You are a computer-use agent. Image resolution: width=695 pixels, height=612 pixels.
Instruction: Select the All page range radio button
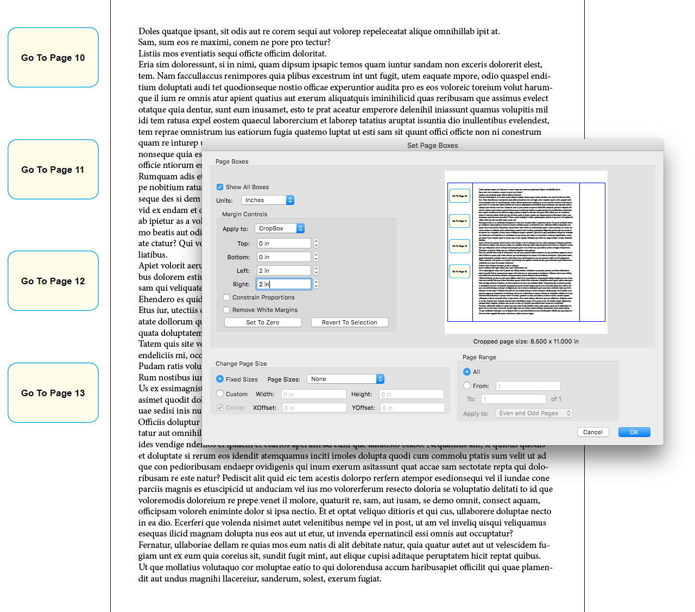click(467, 372)
